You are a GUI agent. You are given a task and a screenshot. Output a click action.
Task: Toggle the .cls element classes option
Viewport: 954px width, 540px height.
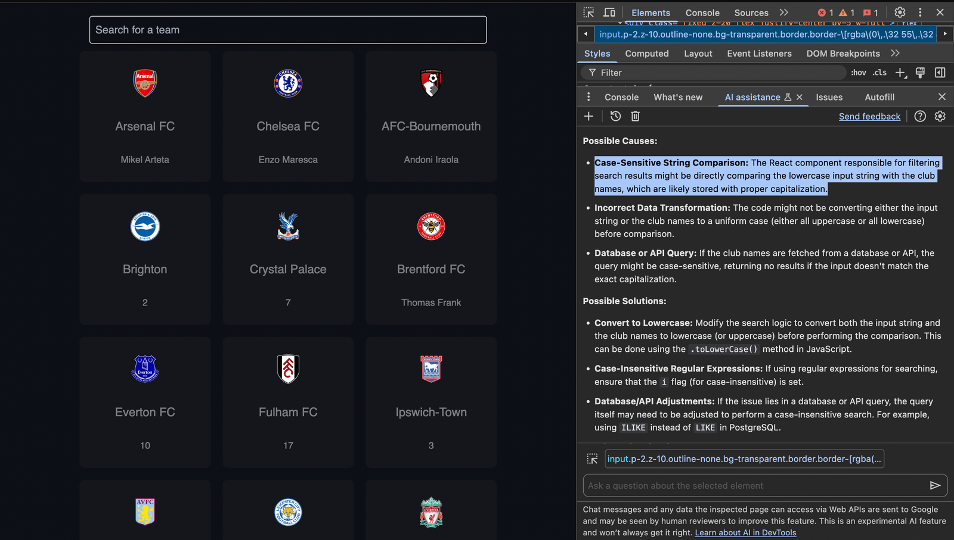tap(879, 73)
